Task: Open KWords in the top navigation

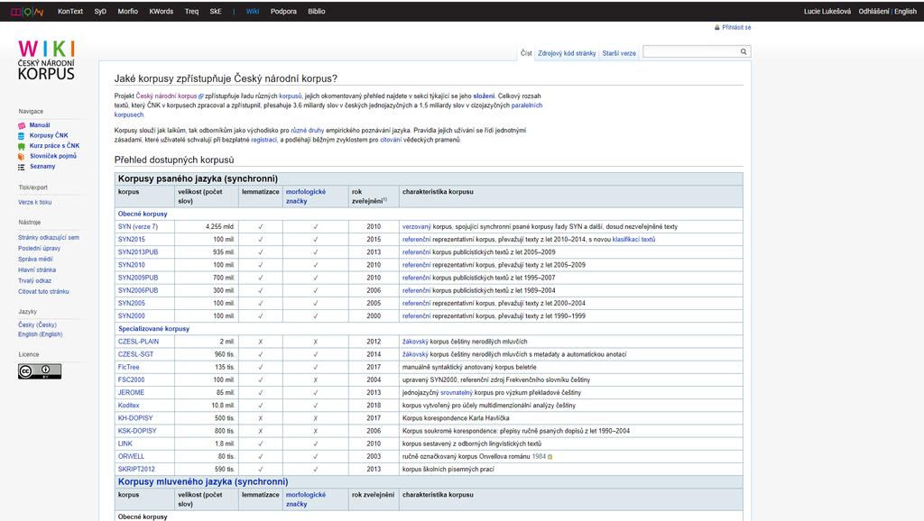Action: coord(162,11)
